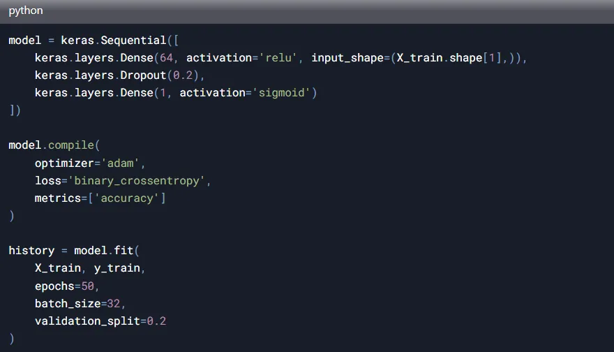Click the batch_size value 32
Viewport: 614px width, 352px height.
(114, 303)
